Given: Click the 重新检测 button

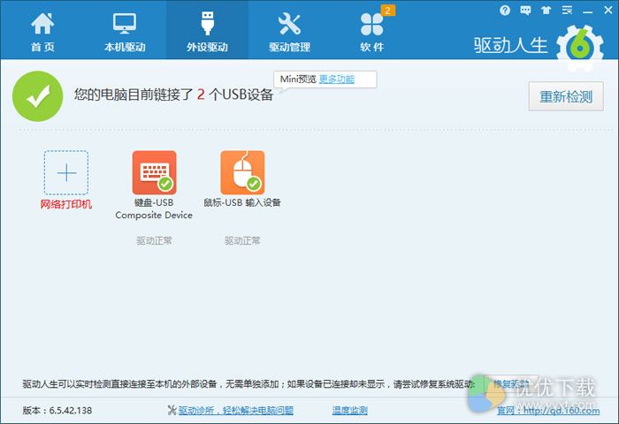Looking at the screenshot, I should (566, 96).
